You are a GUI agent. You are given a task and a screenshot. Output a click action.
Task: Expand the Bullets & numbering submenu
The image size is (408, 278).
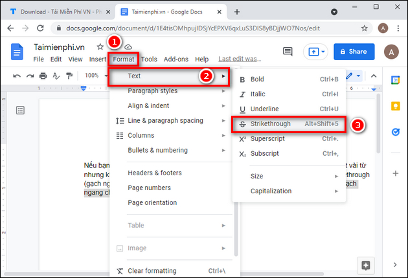[171, 150]
